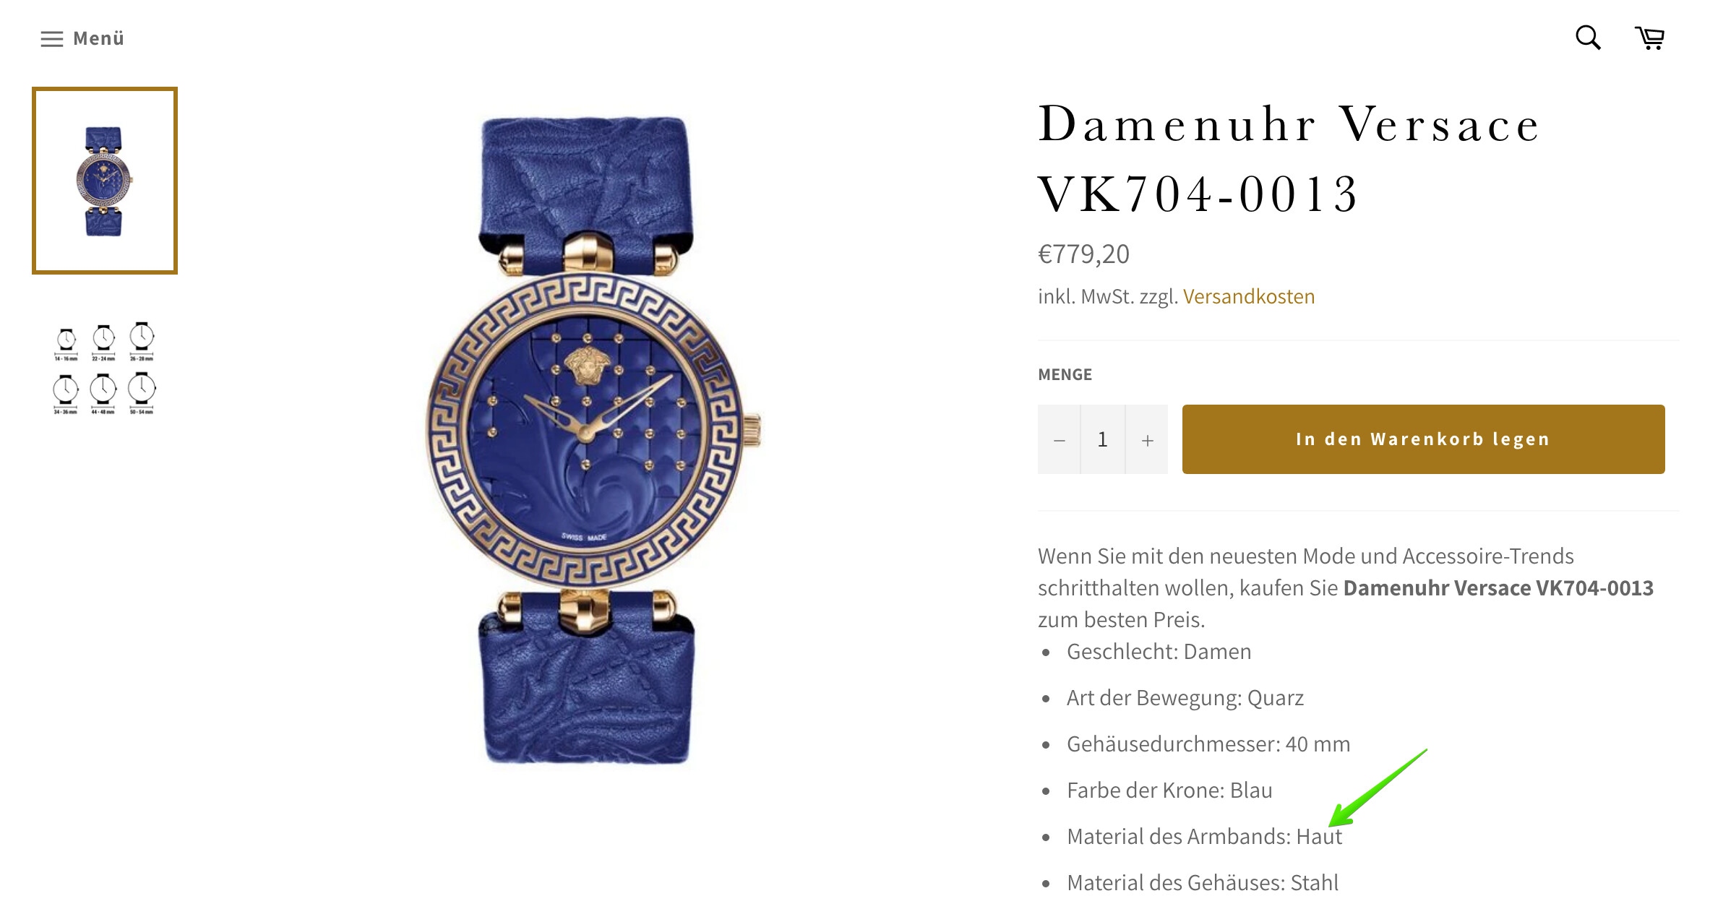Click the main blue Versace watch image

(589, 439)
